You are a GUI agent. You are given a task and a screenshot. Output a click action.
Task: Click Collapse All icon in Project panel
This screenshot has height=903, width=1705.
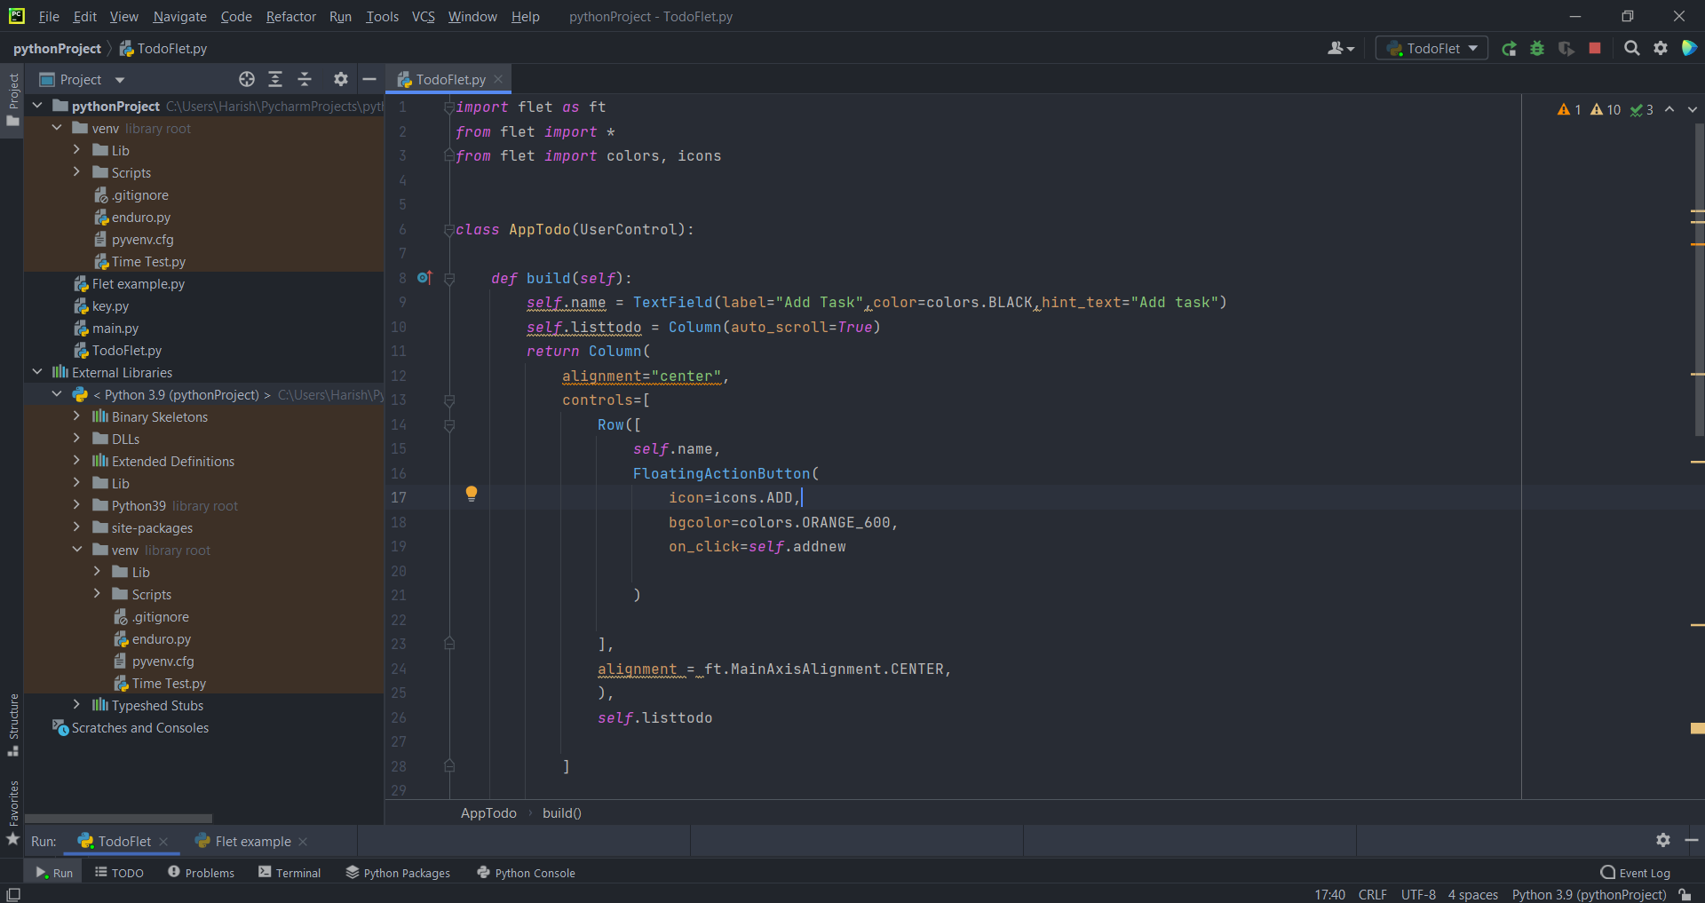tap(305, 80)
